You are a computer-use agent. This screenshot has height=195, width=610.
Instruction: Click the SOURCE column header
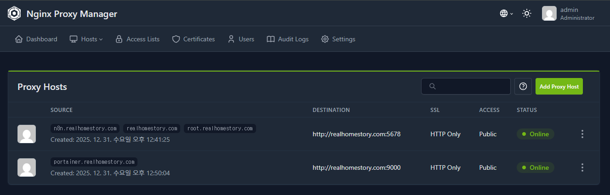(x=62, y=110)
